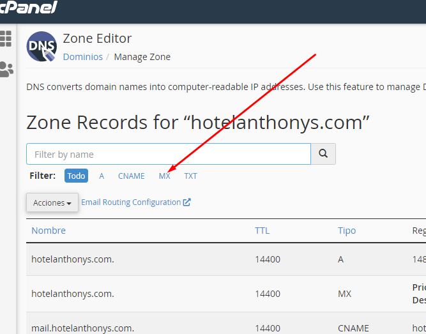
Task: Open the users icon in sidebar
Action: pyautogui.click(x=6, y=69)
